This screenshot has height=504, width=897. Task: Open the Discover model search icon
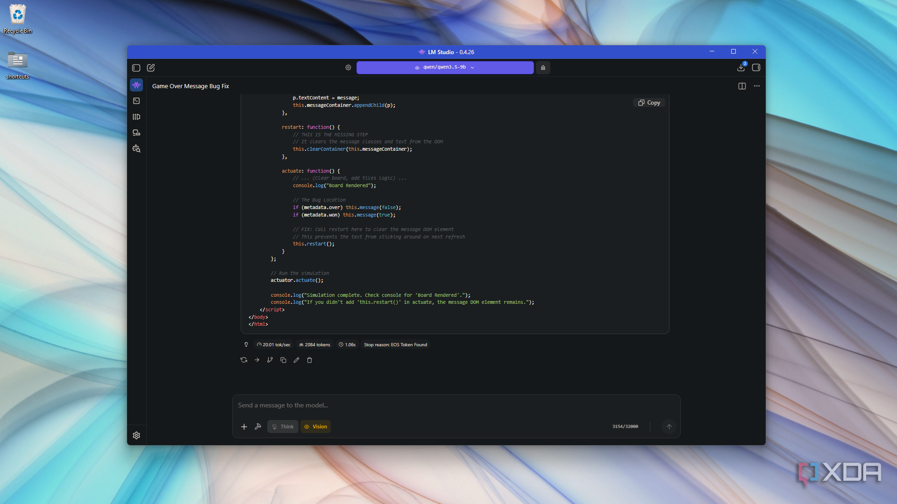[136, 148]
